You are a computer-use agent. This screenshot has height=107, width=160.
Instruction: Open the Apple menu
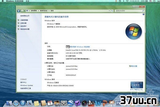[x=3, y=1]
